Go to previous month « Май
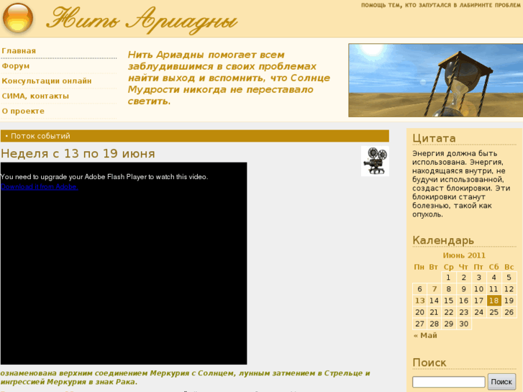 (425, 335)
